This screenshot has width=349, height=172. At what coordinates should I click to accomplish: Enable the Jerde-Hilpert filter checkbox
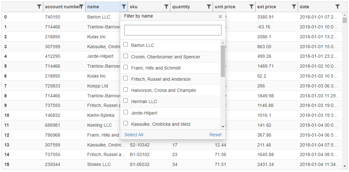pos(126,112)
